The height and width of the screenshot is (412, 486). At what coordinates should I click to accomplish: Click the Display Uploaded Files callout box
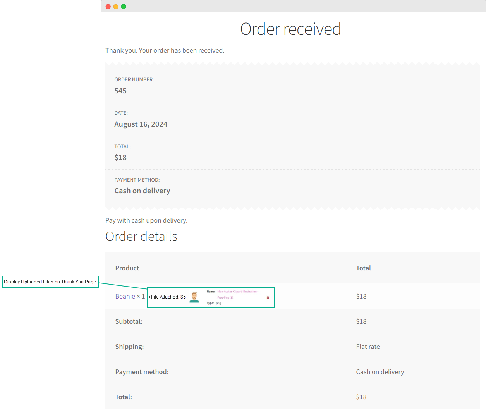pyautogui.click(x=50, y=282)
